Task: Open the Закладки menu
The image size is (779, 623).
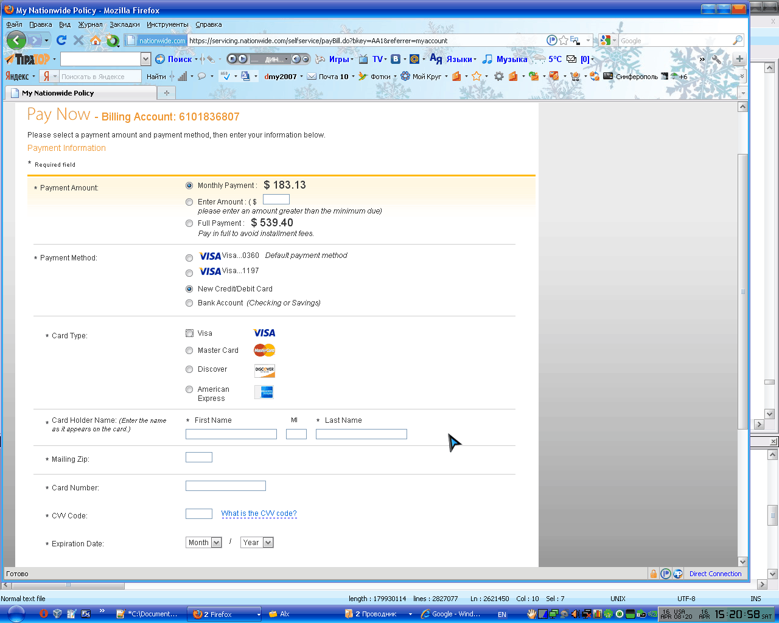Action: pos(125,24)
